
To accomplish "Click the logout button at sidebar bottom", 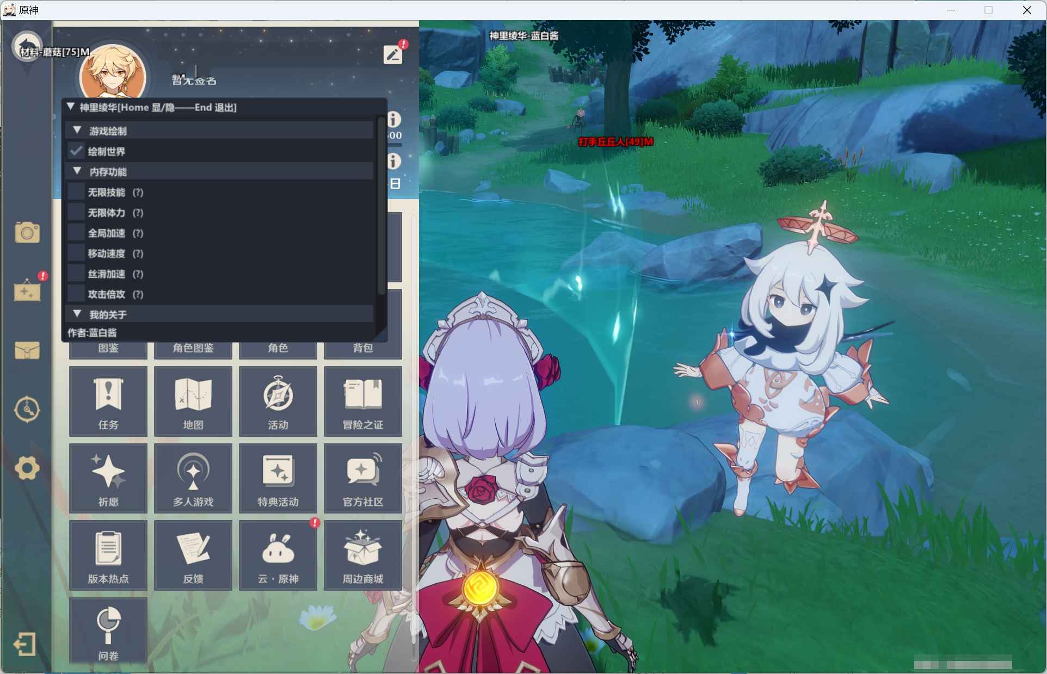I will [24, 644].
